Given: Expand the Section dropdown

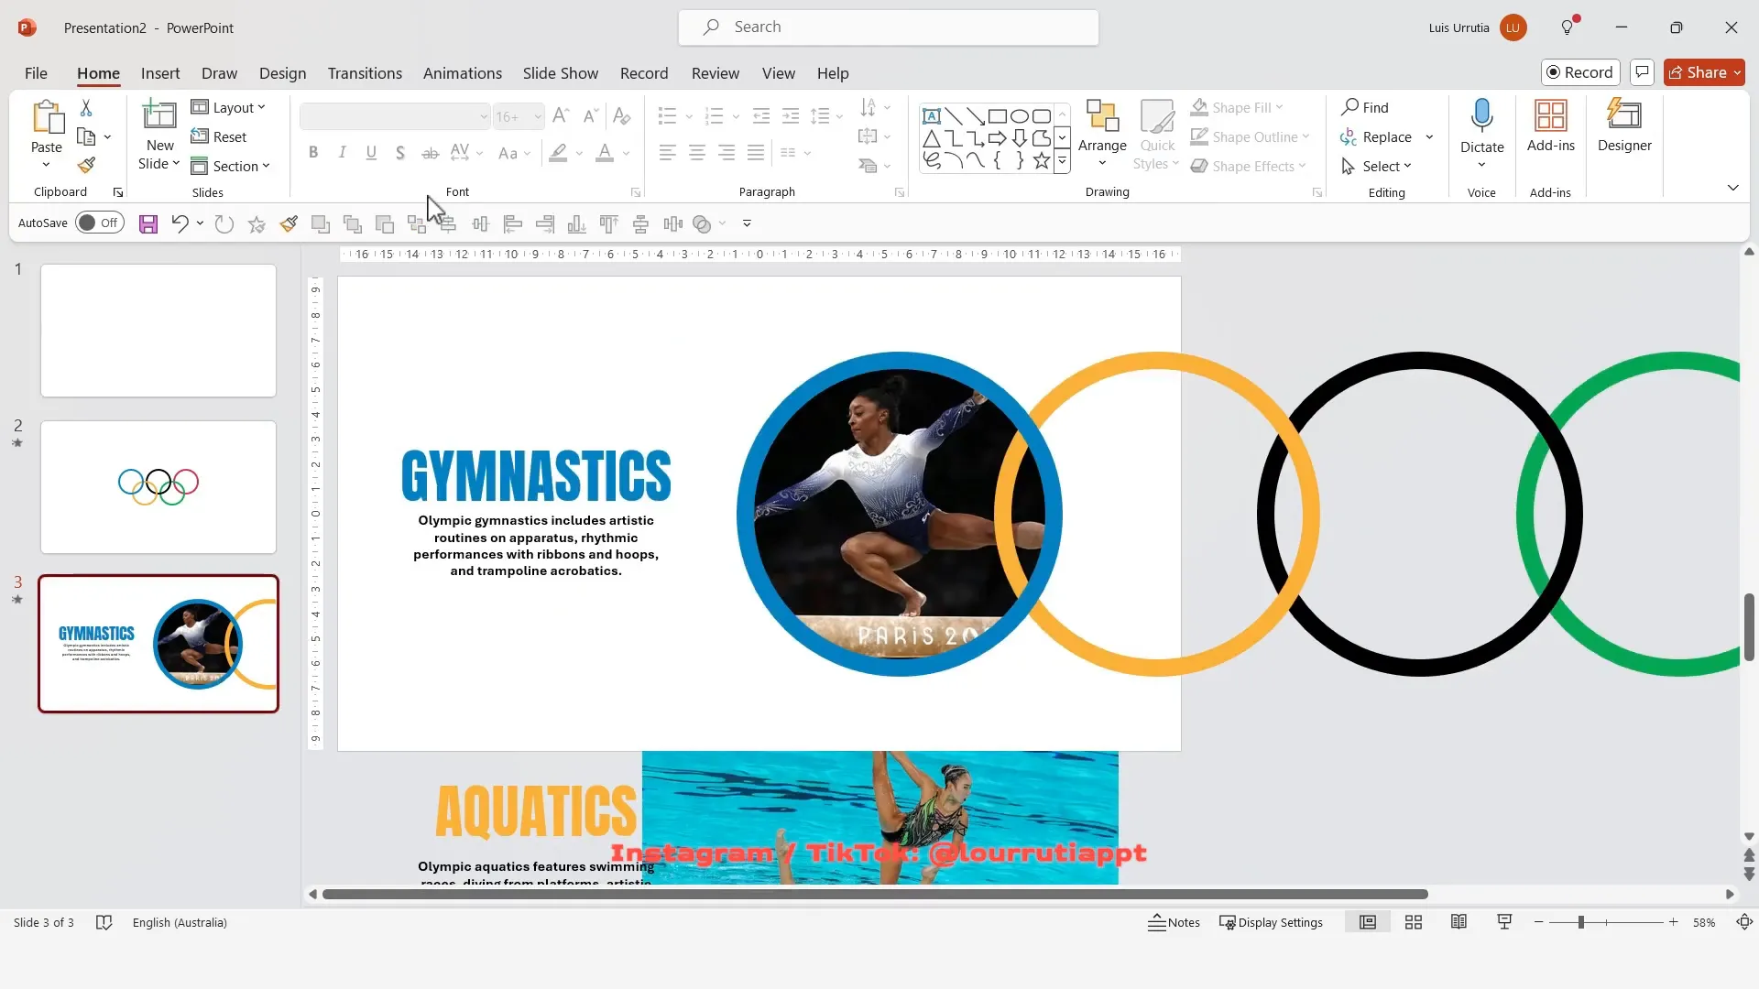Looking at the screenshot, I should 230,166.
